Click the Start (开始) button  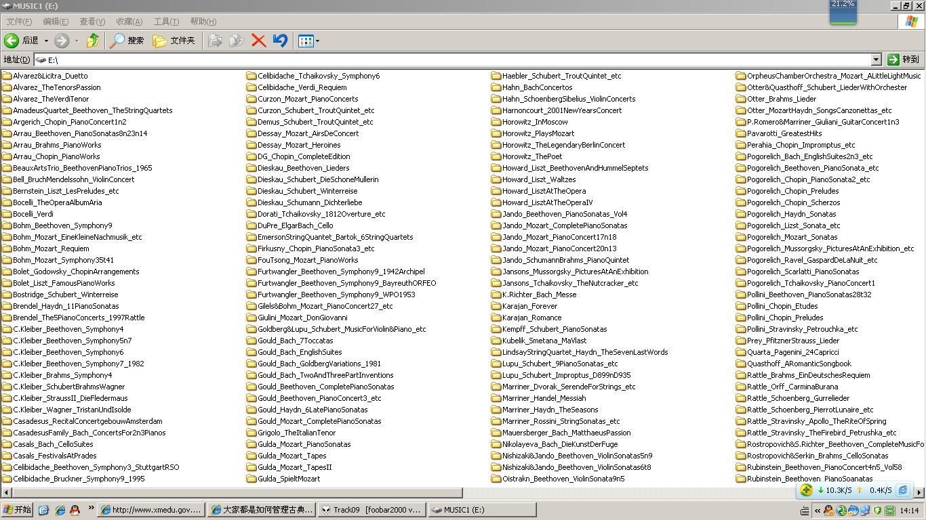[x=17, y=510]
